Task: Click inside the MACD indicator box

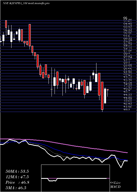Action: [75, 178]
